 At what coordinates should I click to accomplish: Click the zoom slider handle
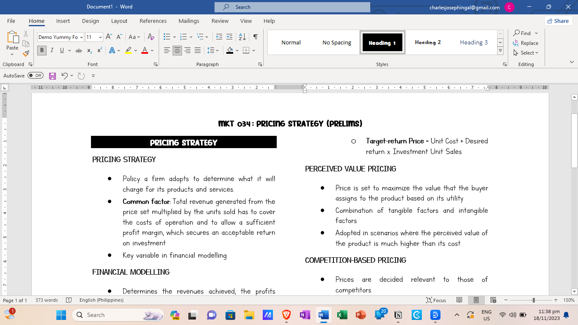pyautogui.click(x=534, y=300)
